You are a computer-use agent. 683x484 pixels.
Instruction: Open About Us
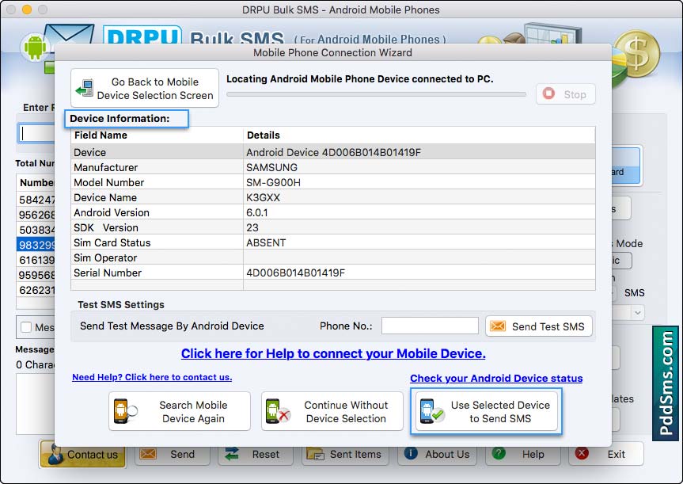pos(438,454)
